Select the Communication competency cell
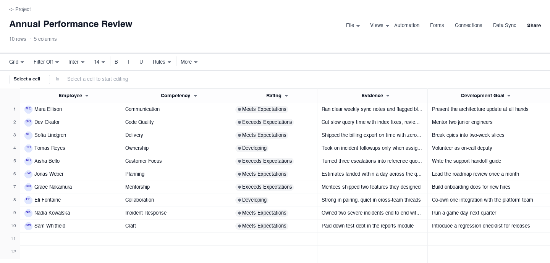This screenshot has width=550, height=263. (x=176, y=109)
